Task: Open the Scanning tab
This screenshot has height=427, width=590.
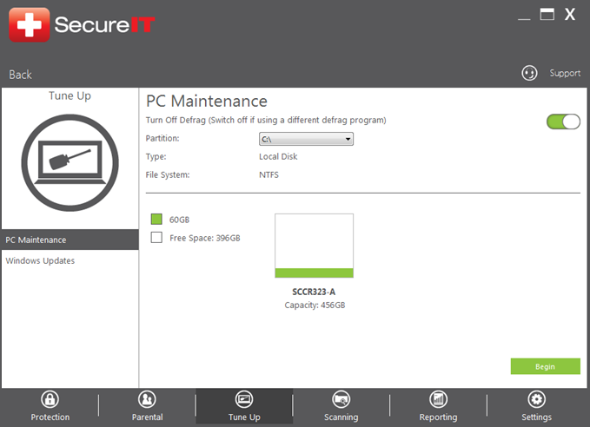Action: click(x=341, y=407)
